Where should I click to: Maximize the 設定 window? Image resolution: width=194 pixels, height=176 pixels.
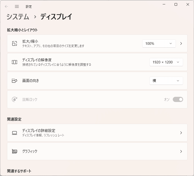176,4
